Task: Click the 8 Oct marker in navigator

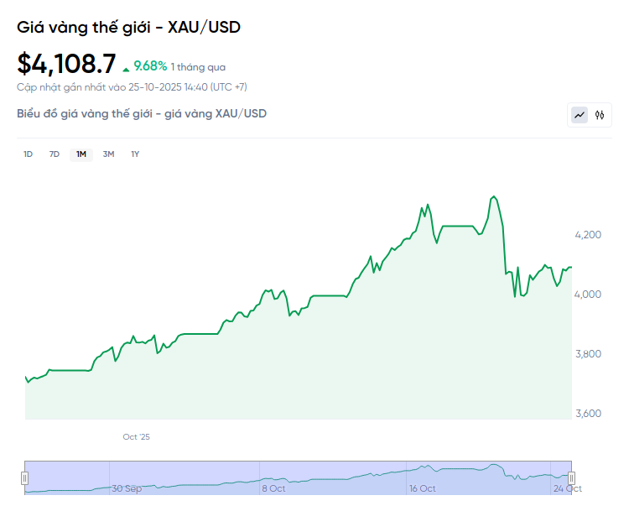Action: 273,488
